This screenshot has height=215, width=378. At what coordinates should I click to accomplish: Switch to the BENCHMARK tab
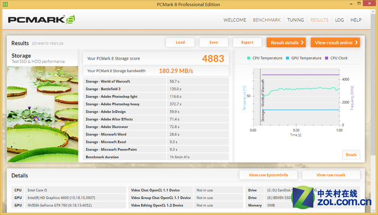pyautogui.click(x=266, y=20)
